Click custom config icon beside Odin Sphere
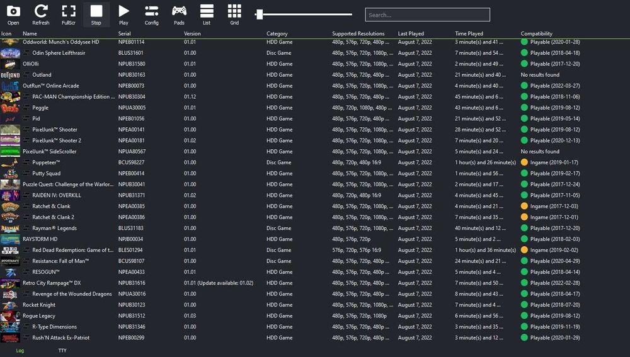 (26, 53)
